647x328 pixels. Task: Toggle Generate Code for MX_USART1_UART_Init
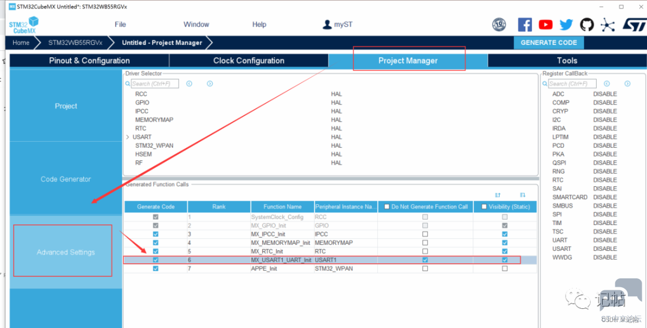click(156, 260)
